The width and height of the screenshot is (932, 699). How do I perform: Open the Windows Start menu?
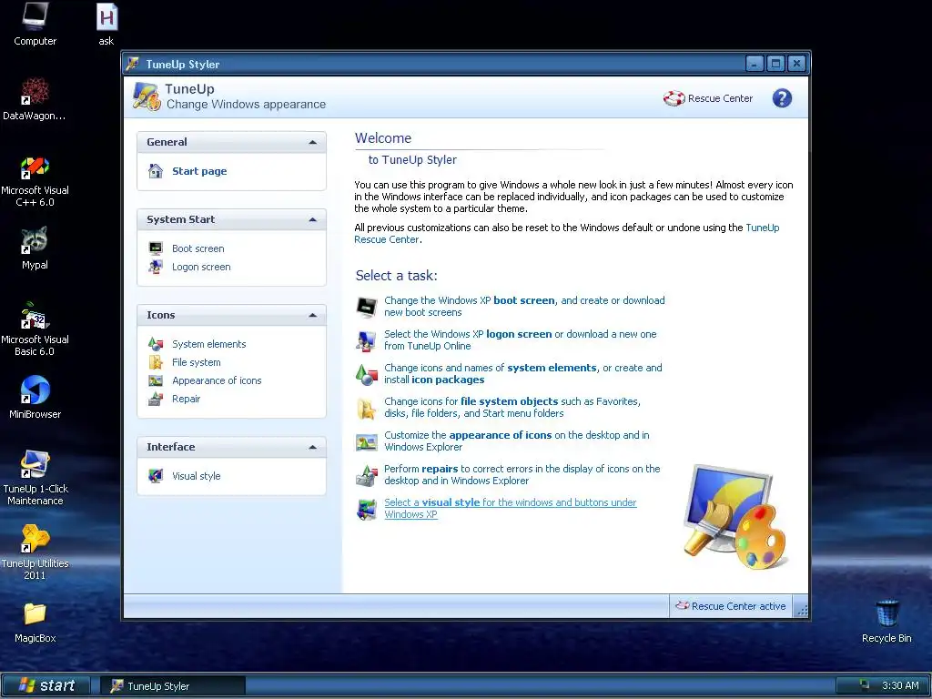tap(46, 686)
